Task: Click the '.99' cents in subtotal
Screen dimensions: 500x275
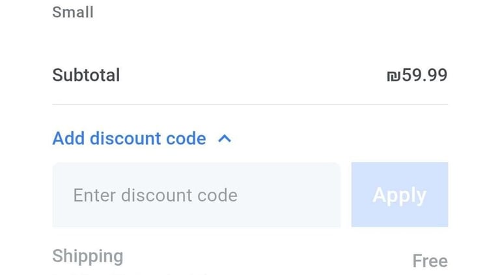Action: [434, 75]
